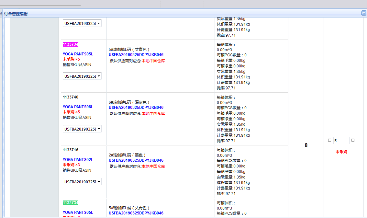Select the magenta highlighted ID 1133734

tap(71, 44)
